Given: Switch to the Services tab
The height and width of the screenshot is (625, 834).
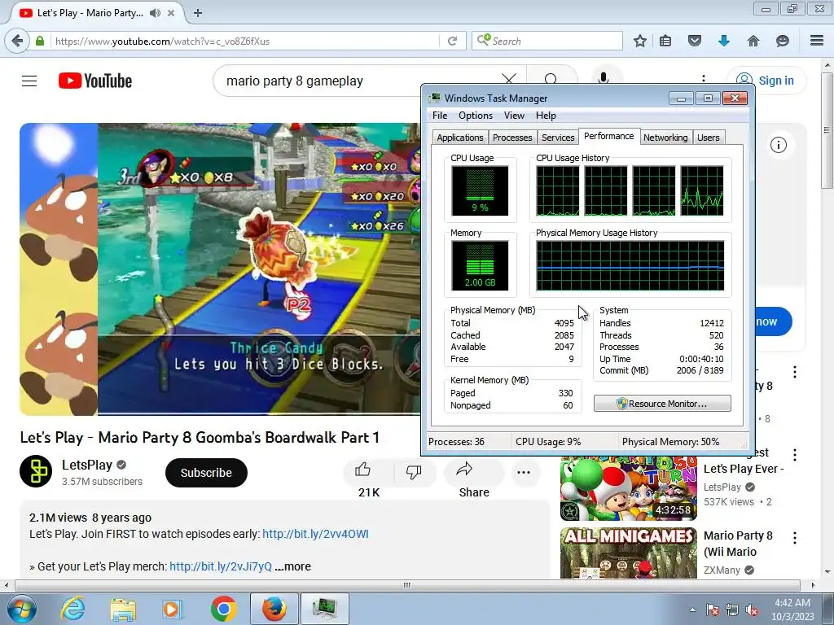Looking at the screenshot, I should (x=558, y=138).
